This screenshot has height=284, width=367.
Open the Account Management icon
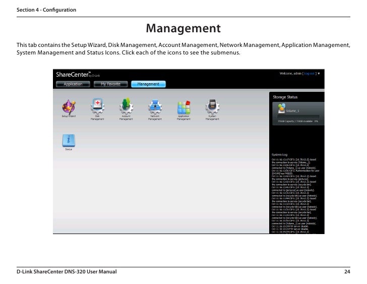pos(126,106)
